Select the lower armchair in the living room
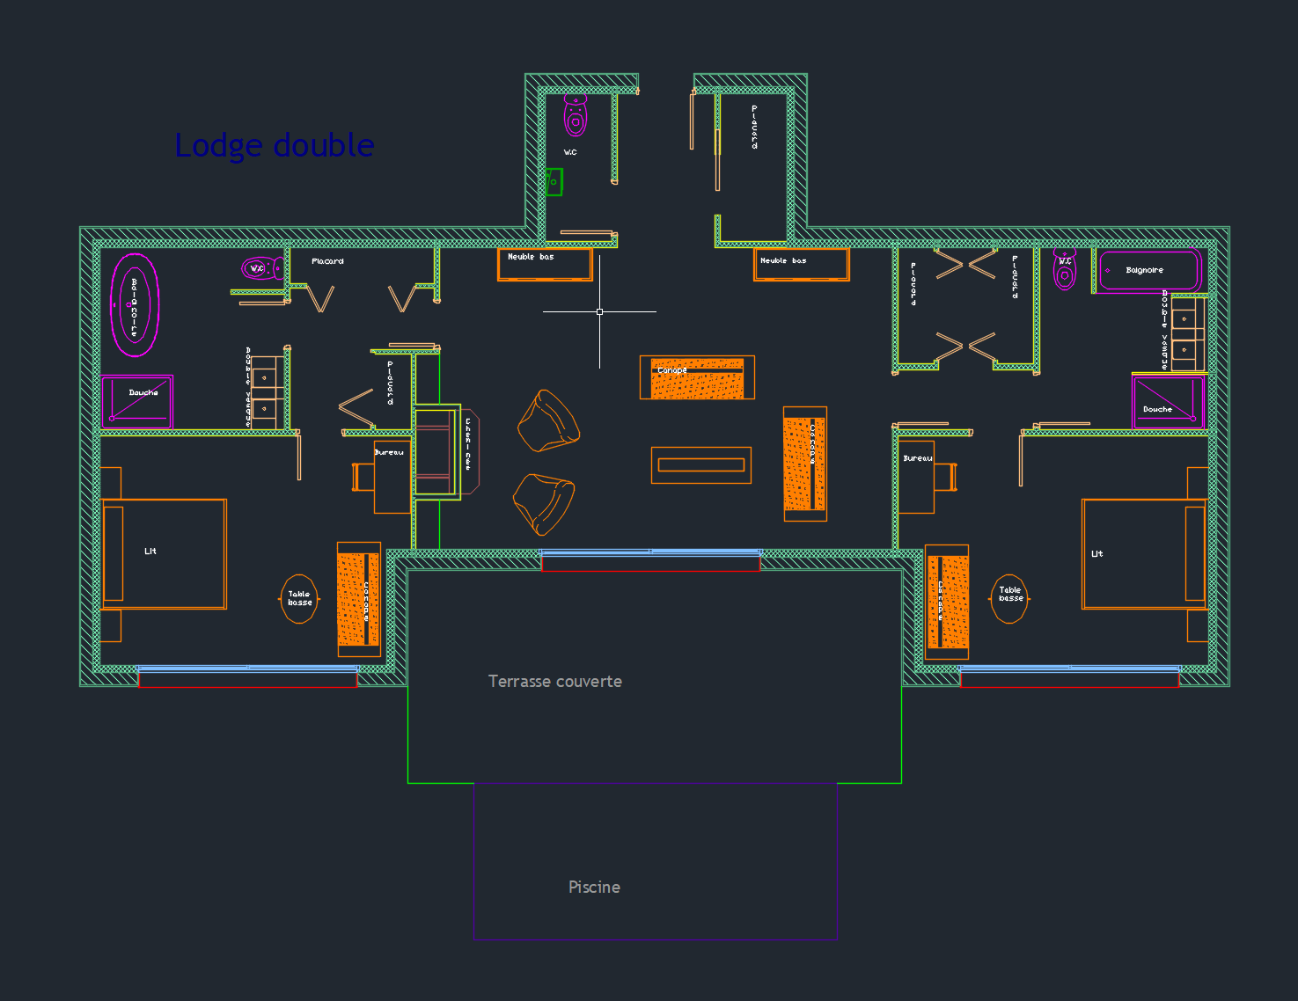 click(544, 504)
